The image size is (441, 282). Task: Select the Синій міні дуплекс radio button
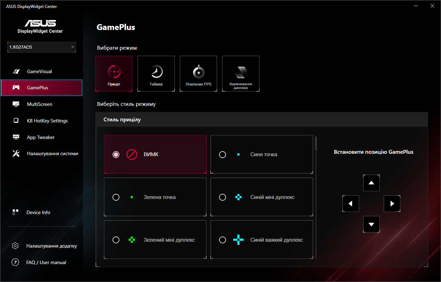pos(223,197)
